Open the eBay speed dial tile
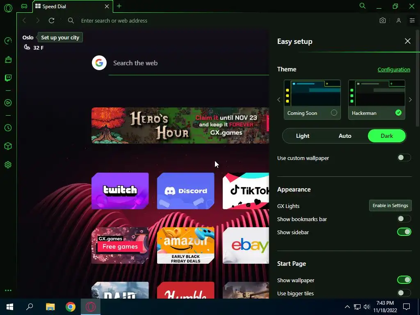The width and height of the screenshot is (420, 315). click(246, 245)
